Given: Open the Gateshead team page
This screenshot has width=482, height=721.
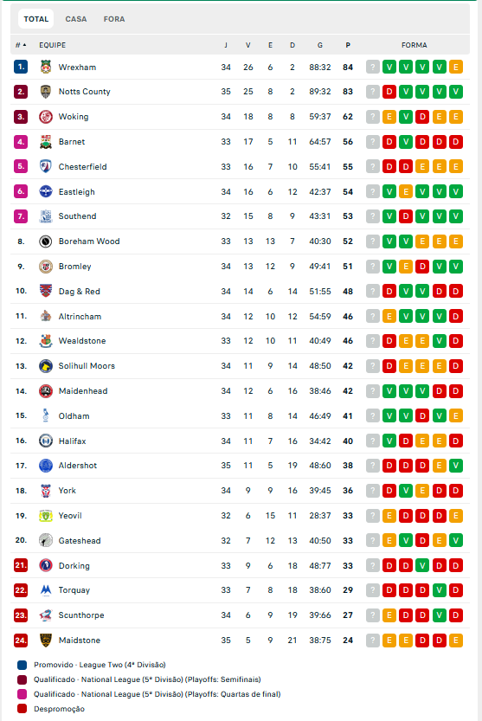Looking at the screenshot, I should click(80, 541).
